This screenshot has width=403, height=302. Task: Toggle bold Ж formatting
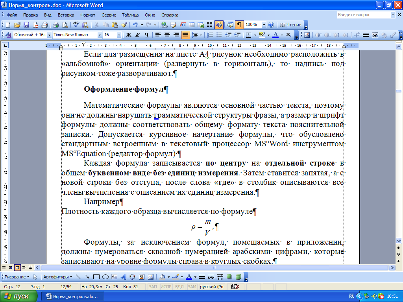click(x=129, y=35)
